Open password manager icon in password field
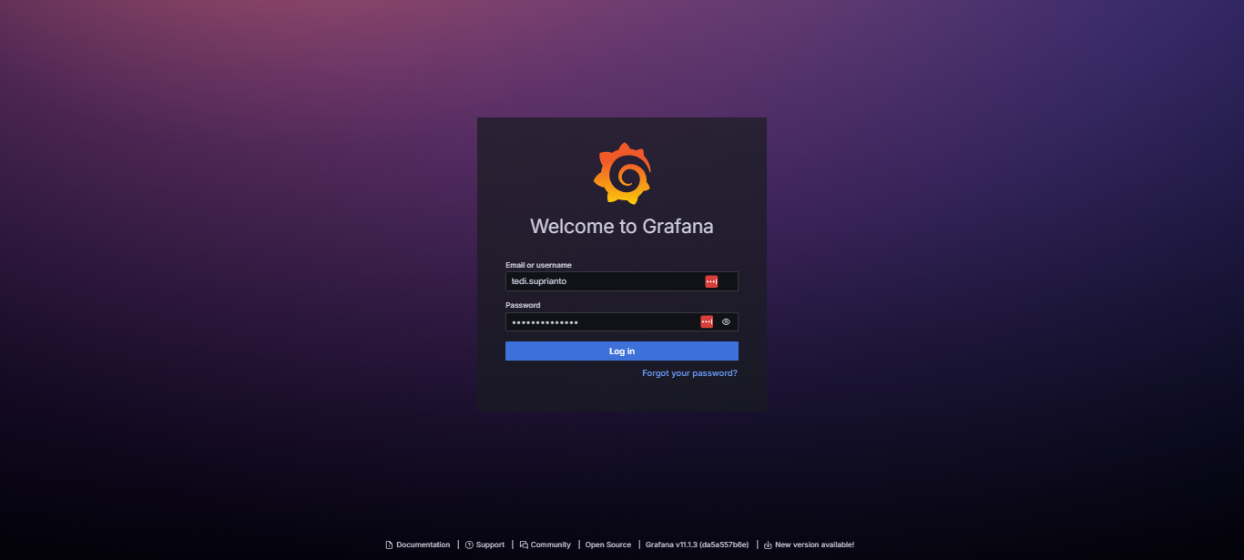Viewport: 1244px width, 560px height. click(707, 321)
